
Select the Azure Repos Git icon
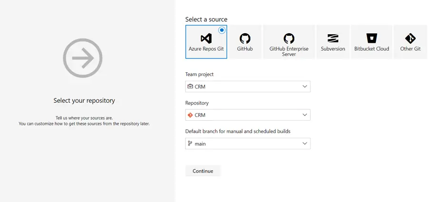point(206,38)
